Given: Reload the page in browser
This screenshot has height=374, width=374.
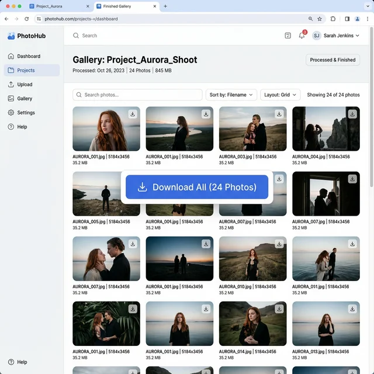Looking at the screenshot, I should pyautogui.click(x=26, y=19).
